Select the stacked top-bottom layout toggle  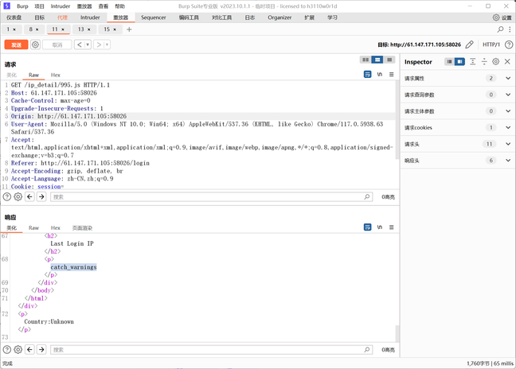377,60
